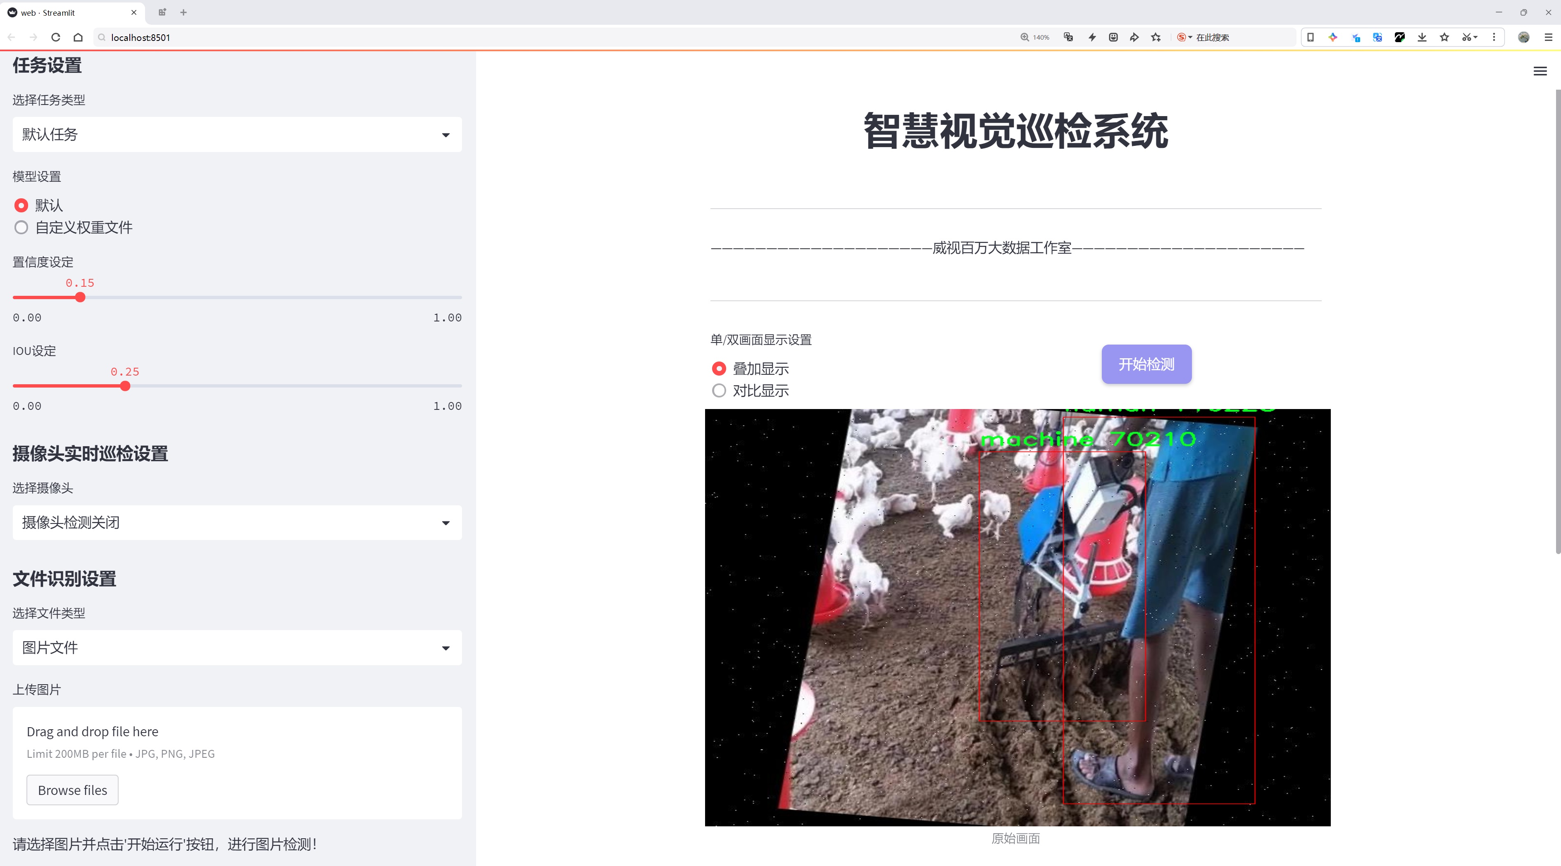Add page to favorites with star-plus icon
Screen dimensions: 1561x866
[x=1156, y=37]
